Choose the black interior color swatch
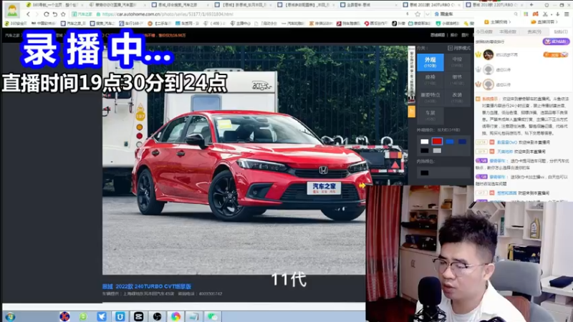This screenshot has width=573, height=322. click(424, 172)
